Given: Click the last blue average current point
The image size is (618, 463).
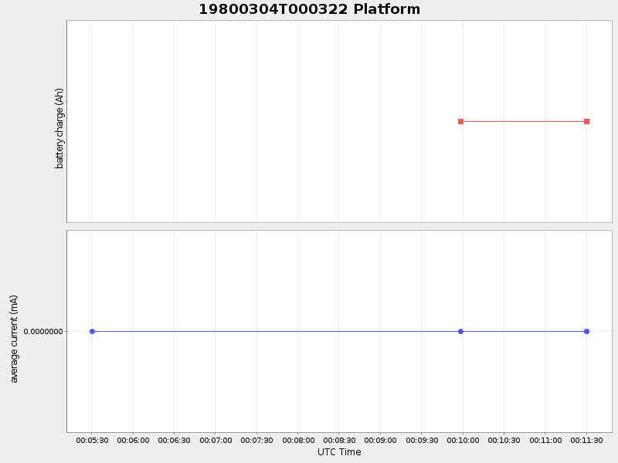Looking at the screenshot, I should point(587,332).
